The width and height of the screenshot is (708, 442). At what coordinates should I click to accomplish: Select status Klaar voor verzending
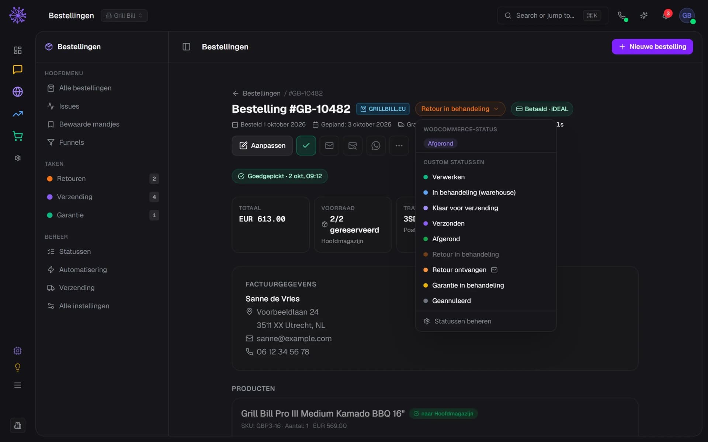pyautogui.click(x=486, y=208)
